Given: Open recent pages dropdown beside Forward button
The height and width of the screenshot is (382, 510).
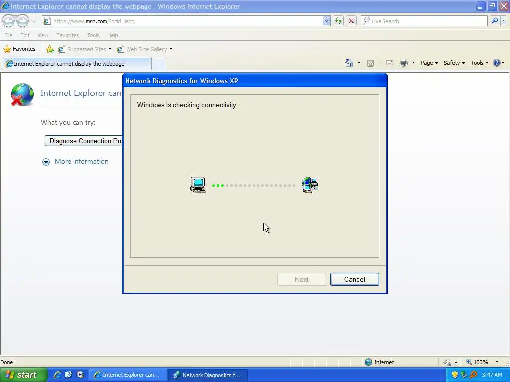Looking at the screenshot, I should coord(33,21).
